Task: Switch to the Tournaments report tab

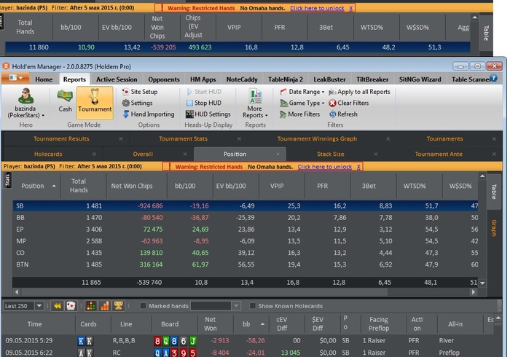Action: click(x=444, y=139)
